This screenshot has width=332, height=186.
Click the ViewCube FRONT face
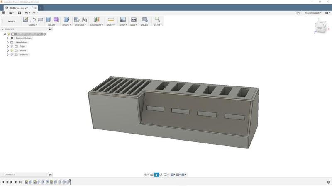[320, 28]
